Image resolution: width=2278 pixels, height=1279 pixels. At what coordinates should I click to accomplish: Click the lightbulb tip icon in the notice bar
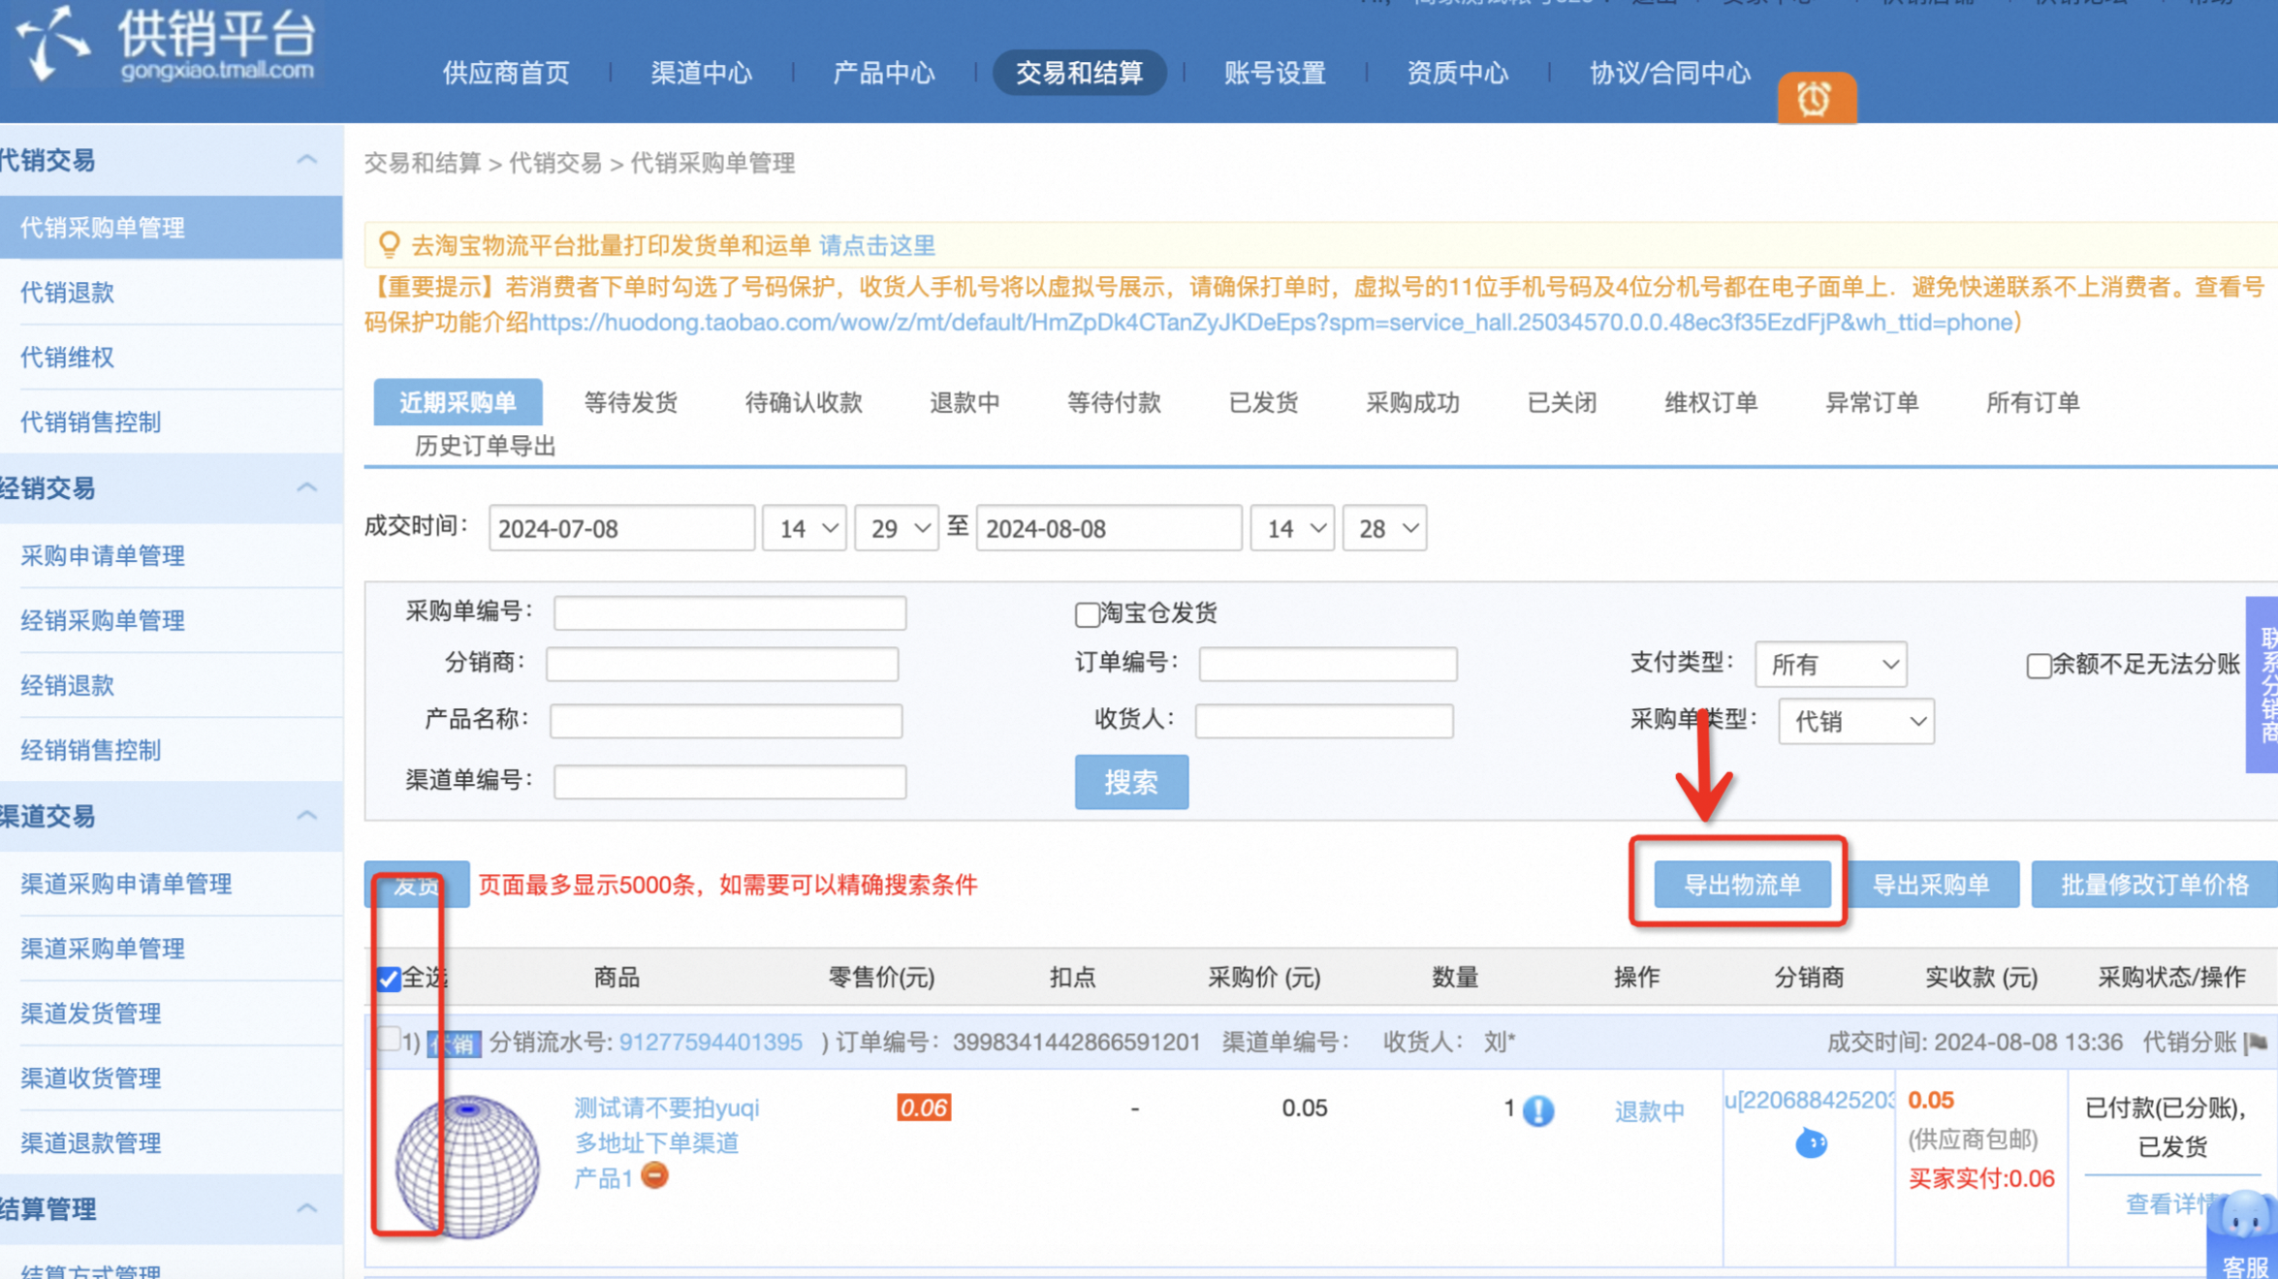pyautogui.click(x=389, y=244)
